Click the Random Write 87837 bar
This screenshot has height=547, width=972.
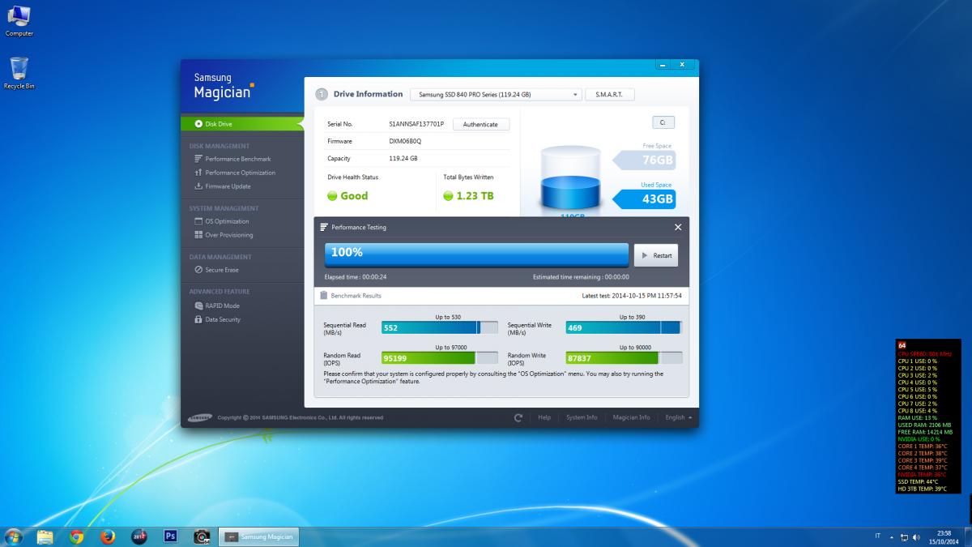(624, 357)
